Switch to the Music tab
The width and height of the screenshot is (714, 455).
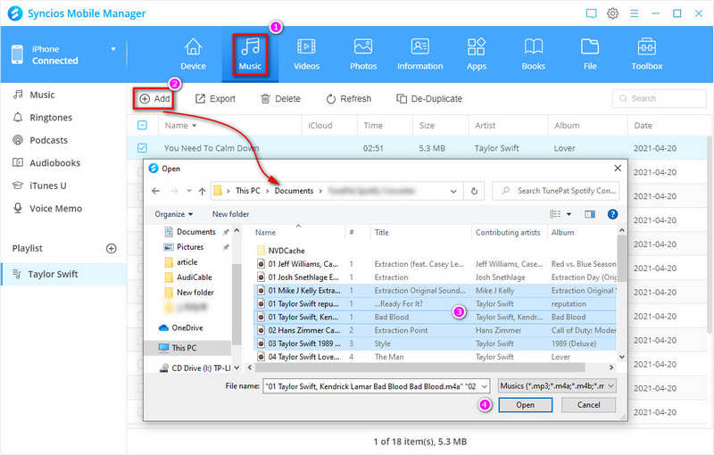coord(250,54)
